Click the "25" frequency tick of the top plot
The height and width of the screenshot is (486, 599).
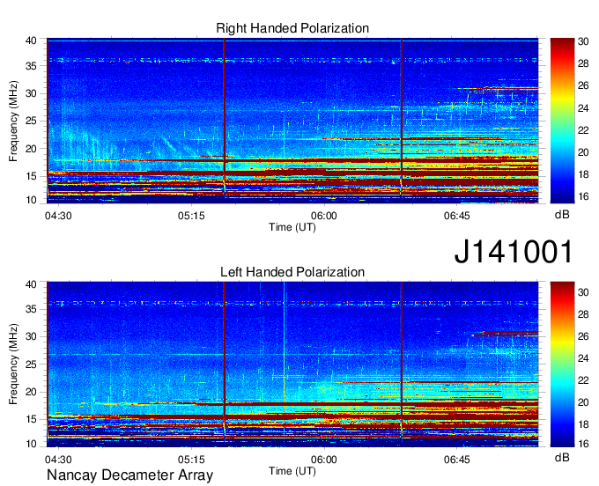coord(31,121)
